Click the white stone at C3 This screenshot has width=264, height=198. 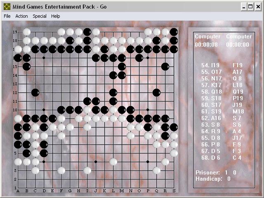click(35, 170)
